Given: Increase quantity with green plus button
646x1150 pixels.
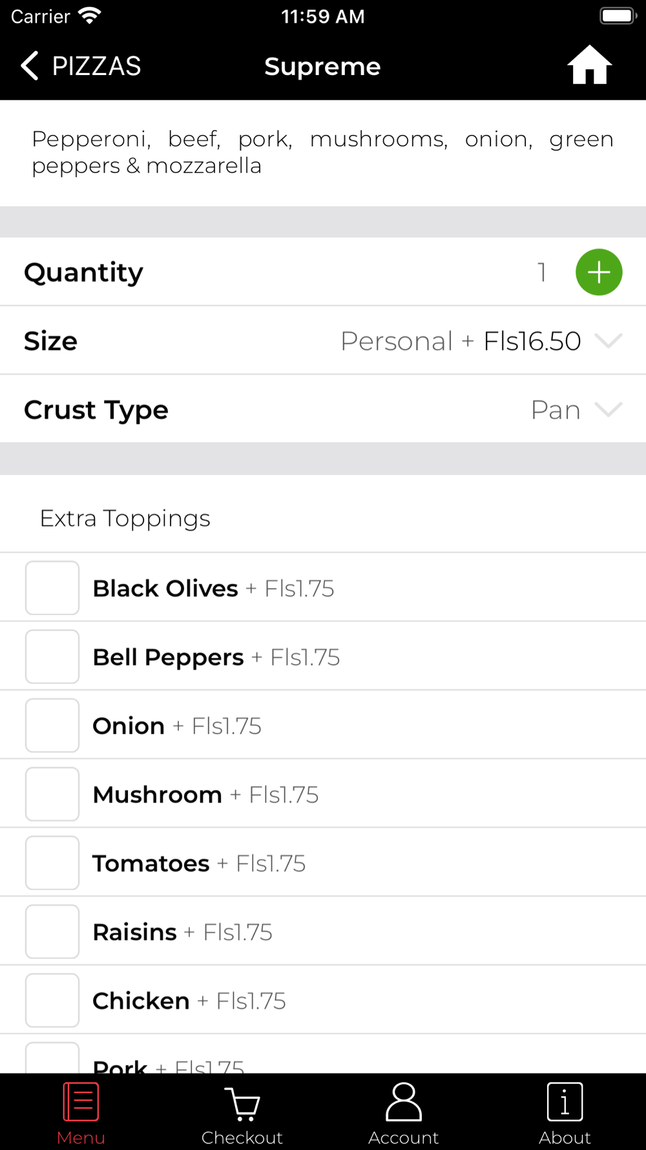Looking at the screenshot, I should [599, 272].
